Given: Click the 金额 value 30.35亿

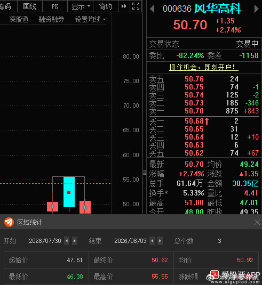Looking at the screenshot, I should point(245,183).
